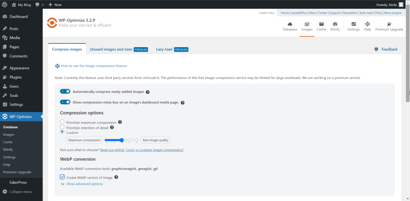This screenshot has width=410, height=201.
Task: Select Prioritize maximum compression radio
Action: click(62, 122)
